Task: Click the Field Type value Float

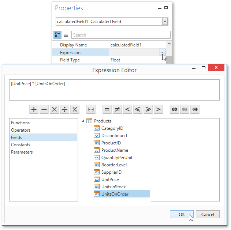Action: [x=115, y=60]
